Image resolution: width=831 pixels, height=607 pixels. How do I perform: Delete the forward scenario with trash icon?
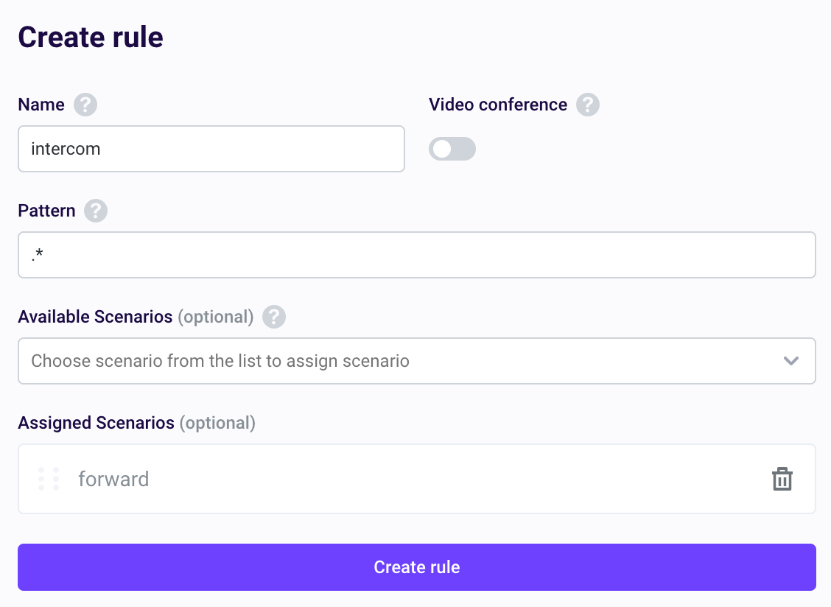(x=782, y=479)
